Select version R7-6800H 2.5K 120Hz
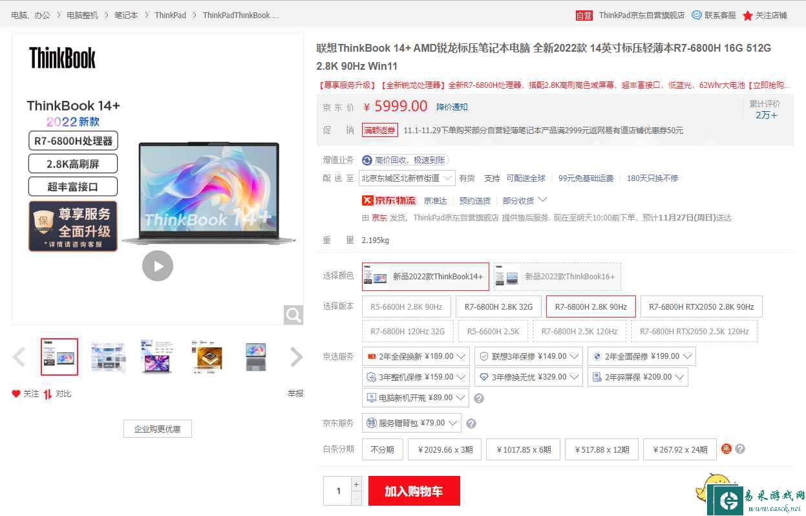806x516 pixels. click(580, 331)
